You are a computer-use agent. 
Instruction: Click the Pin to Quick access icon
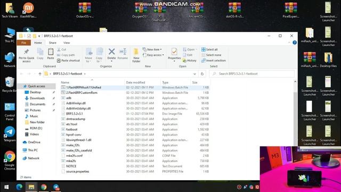click(x=26, y=52)
